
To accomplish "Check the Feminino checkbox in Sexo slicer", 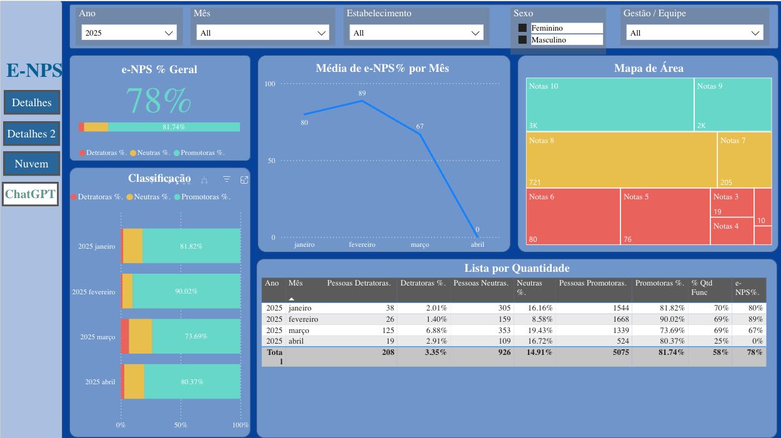I will (522, 28).
